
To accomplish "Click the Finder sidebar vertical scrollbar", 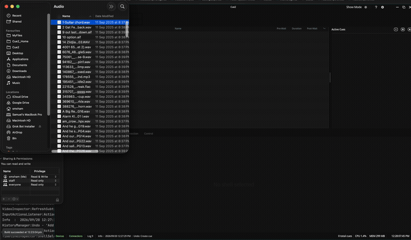I will coord(49,64).
